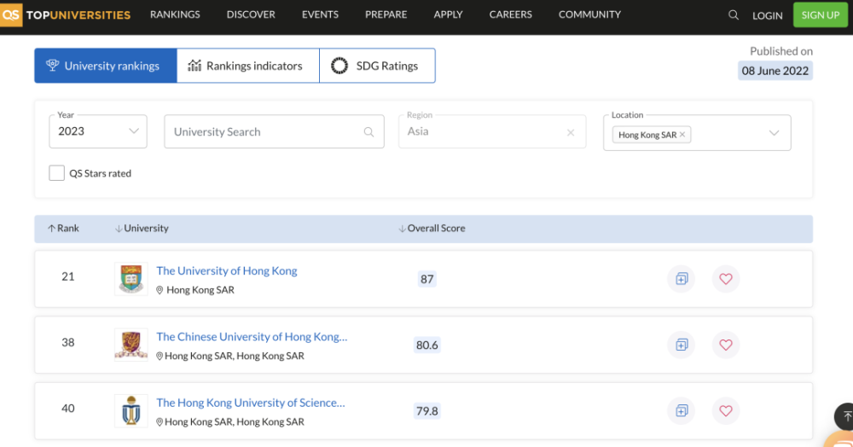Click the overall score 87
The image size is (853, 447).
point(427,279)
